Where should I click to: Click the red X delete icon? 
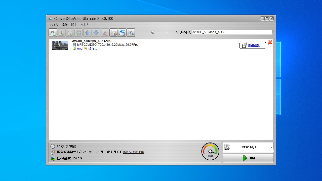[270, 42]
